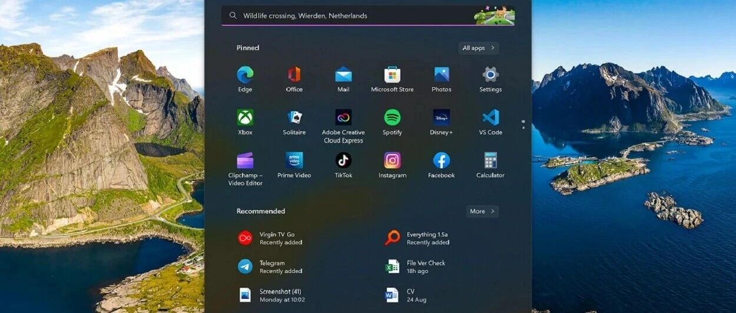Click the search magnifier icon

[233, 16]
